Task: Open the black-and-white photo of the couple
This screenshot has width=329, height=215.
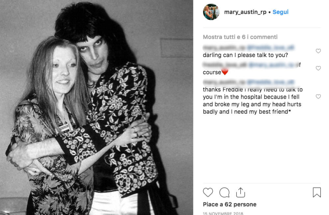Action: point(99,107)
